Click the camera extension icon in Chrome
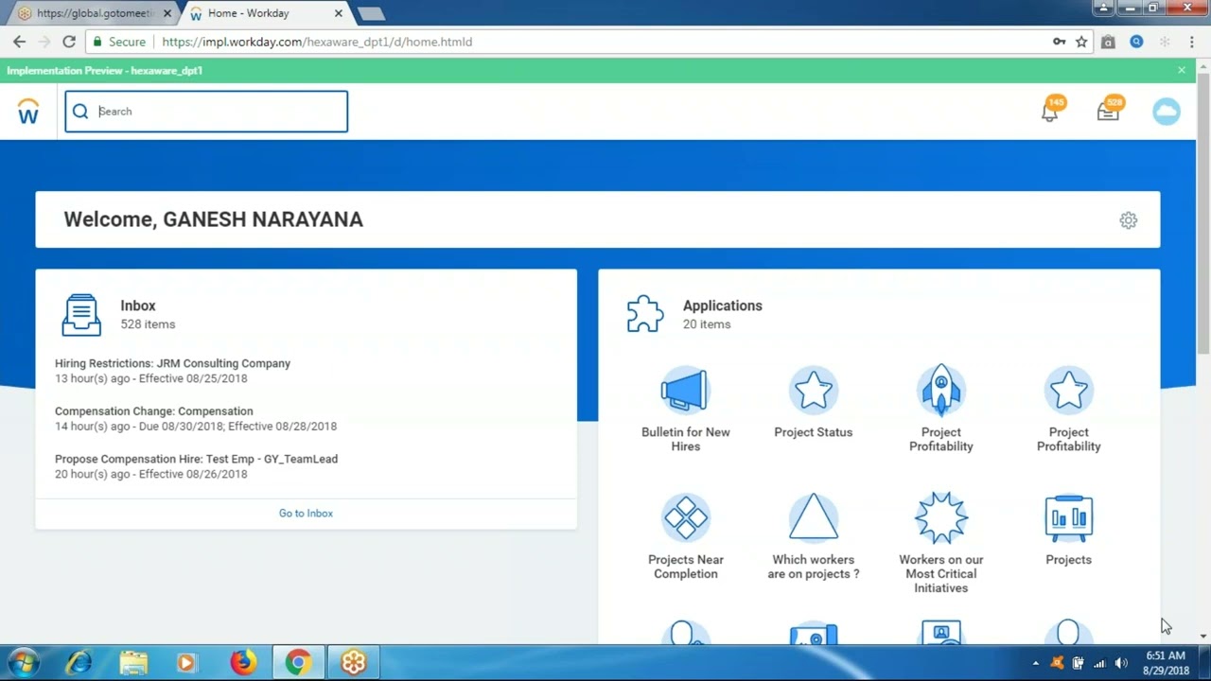The height and width of the screenshot is (681, 1211). click(x=1108, y=42)
